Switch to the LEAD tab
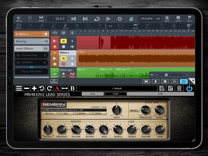Image resolution: width=208 pixels, height=156 pixels. (93, 94)
